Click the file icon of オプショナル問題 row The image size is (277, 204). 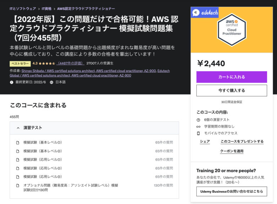(x=17, y=186)
